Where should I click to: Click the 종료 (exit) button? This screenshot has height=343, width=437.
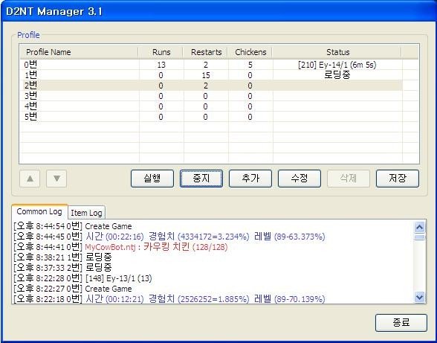[x=401, y=323]
